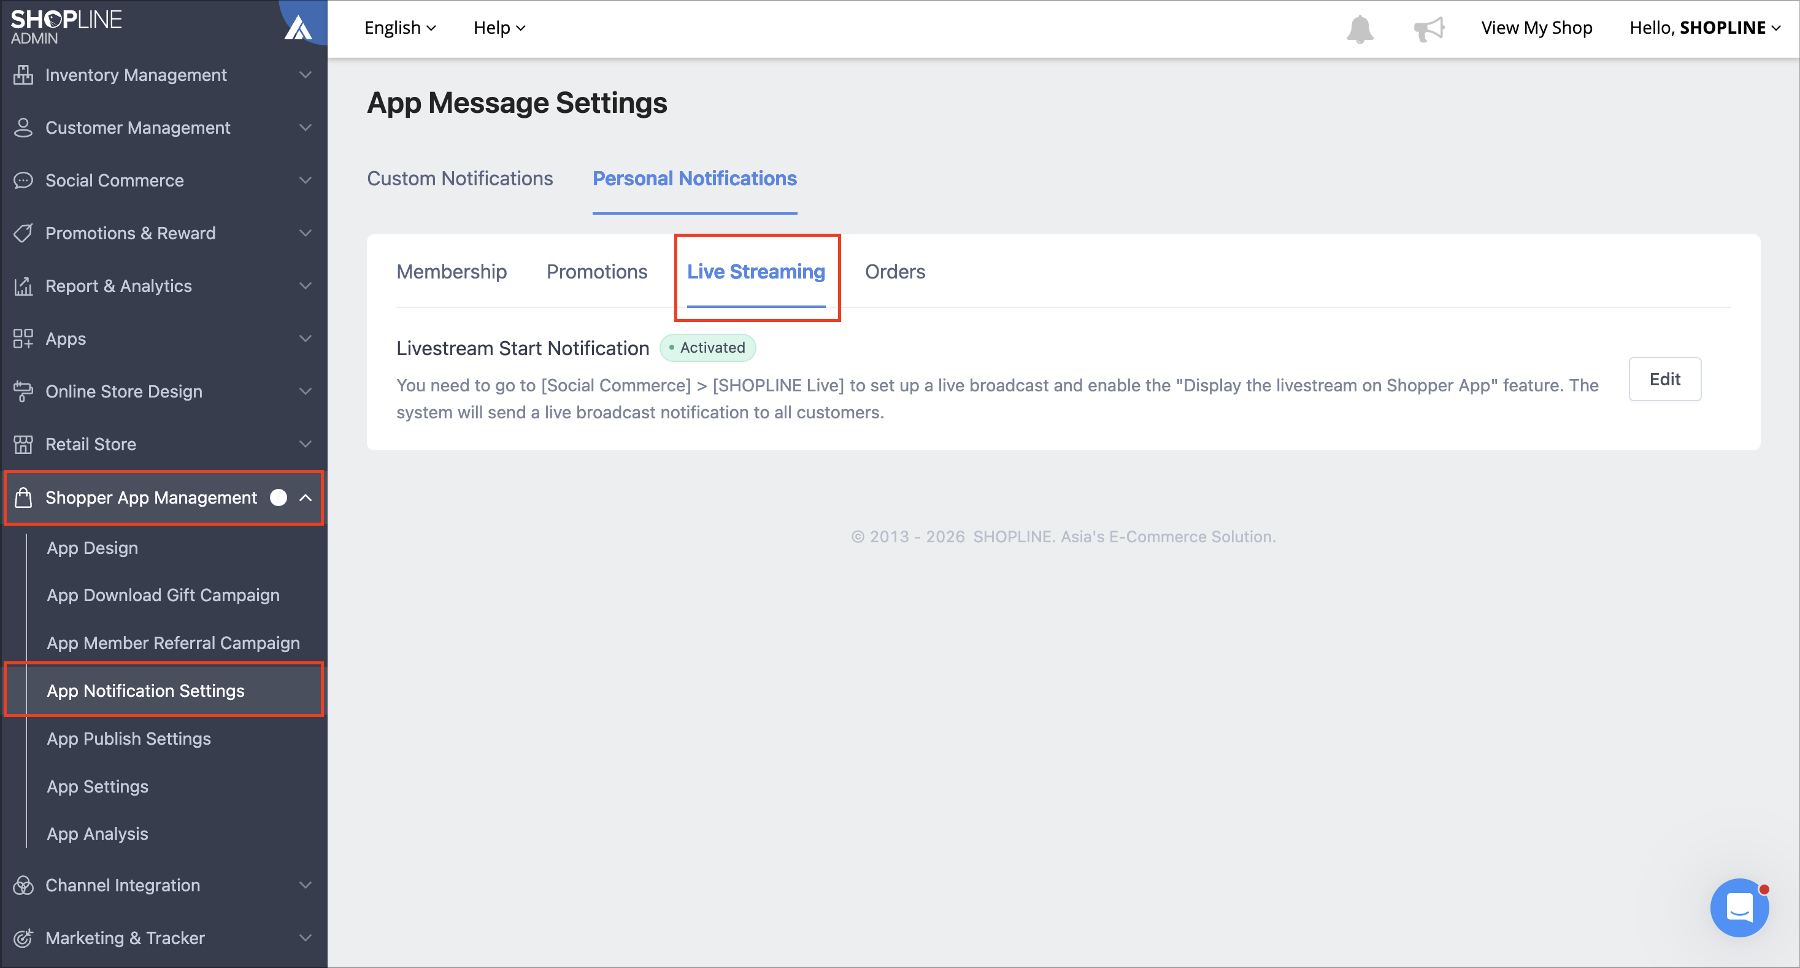
Task: Expand the Apps menu chevron
Action: click(x=306, y=339)
